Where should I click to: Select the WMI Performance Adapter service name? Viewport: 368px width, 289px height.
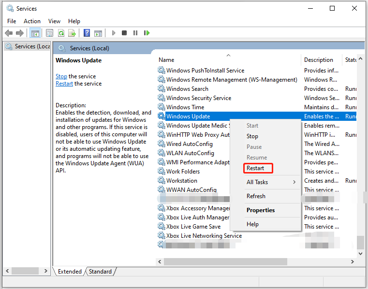pos(198,162)
